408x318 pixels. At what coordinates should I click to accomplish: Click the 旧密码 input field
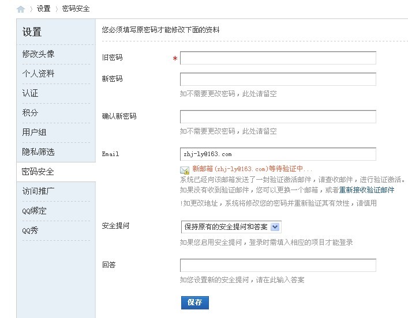[278, 58]
